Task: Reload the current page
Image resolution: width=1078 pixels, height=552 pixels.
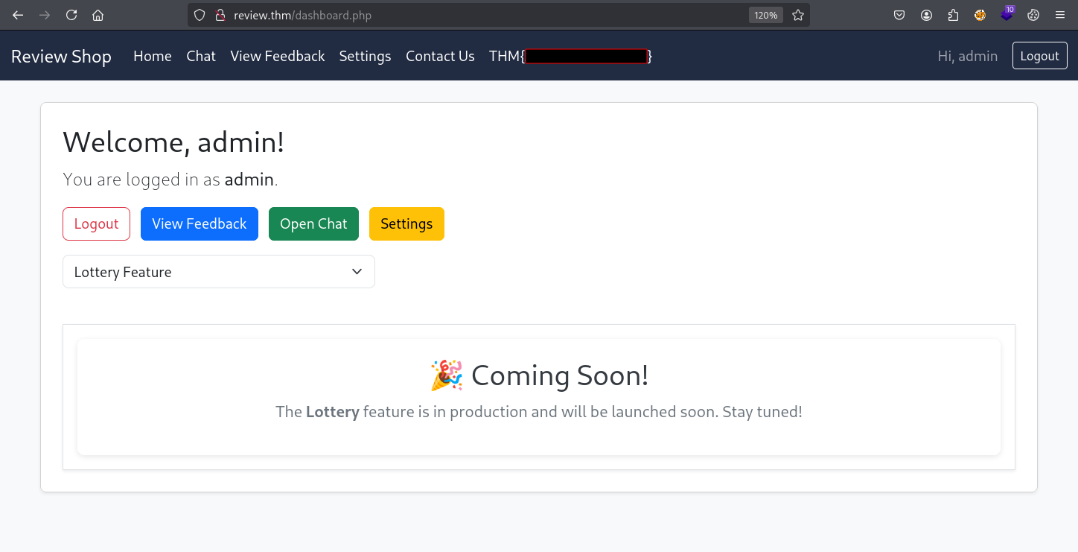Action: [71, 15]
